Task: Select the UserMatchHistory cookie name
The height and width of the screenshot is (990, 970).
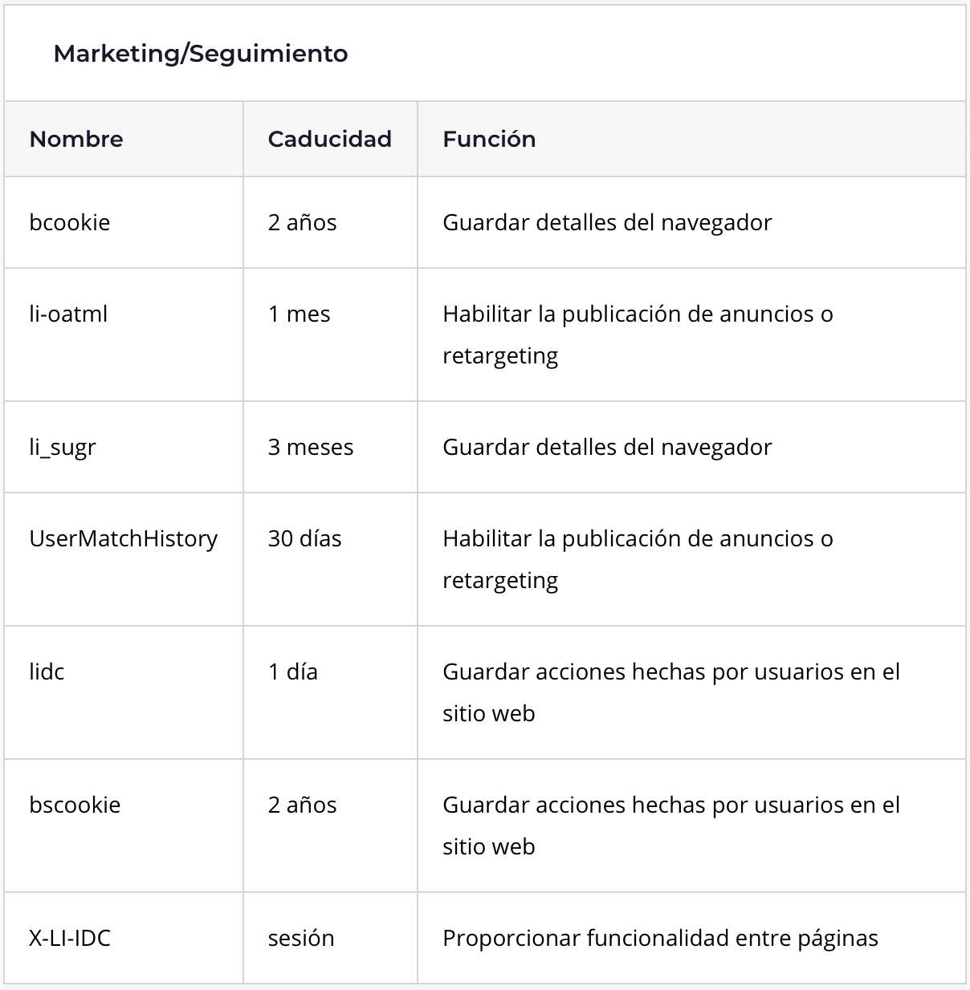Action: 124,538
